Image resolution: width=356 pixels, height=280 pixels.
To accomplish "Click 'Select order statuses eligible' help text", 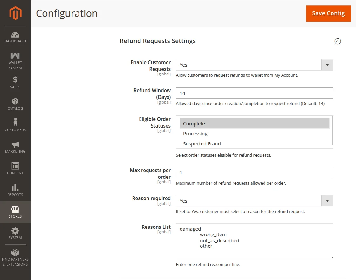I will point(223,155).
